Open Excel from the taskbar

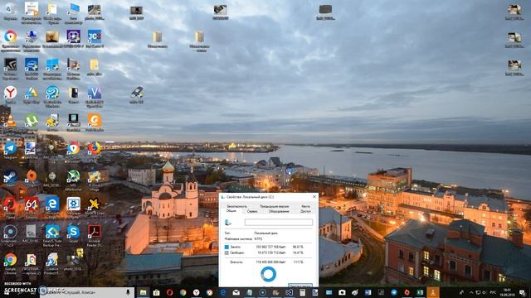420,292
